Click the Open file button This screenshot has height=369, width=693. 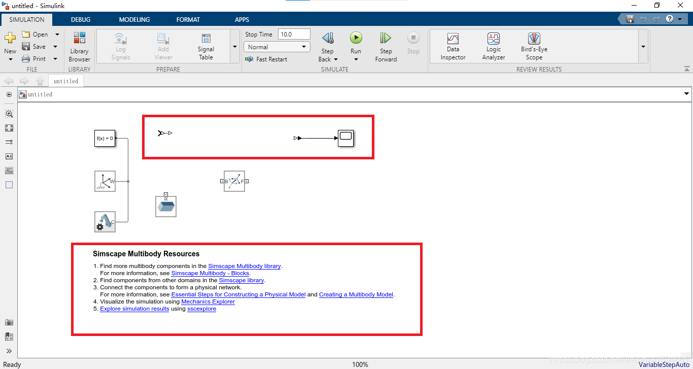(35, 35)
